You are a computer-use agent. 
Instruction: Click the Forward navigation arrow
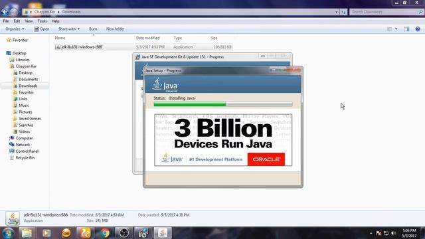click(14, 12)
